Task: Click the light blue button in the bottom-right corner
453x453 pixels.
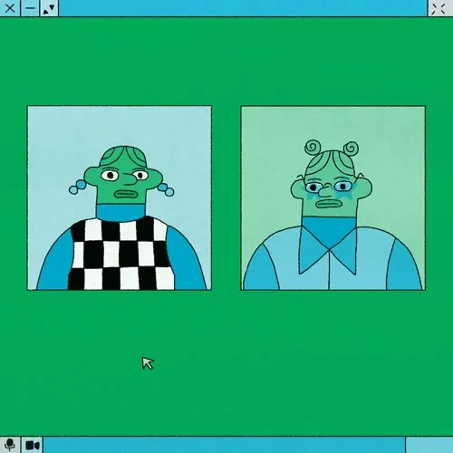Action: coord(429,445)
